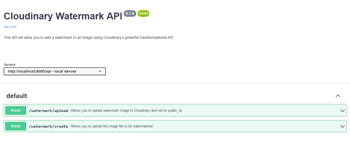Image resolution: width=350 pixels, height=163 pixels.
Task: Open the /api.yaml specification link
Action: pos(10,26)
